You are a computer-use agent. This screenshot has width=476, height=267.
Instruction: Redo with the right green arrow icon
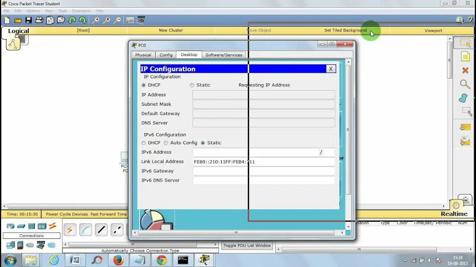(83, 20)
